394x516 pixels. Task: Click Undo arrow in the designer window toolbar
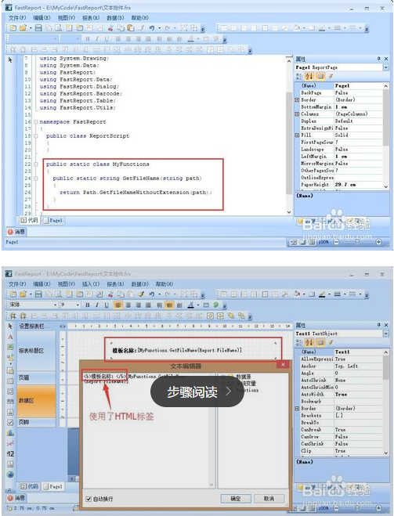[x=151, y=294]
